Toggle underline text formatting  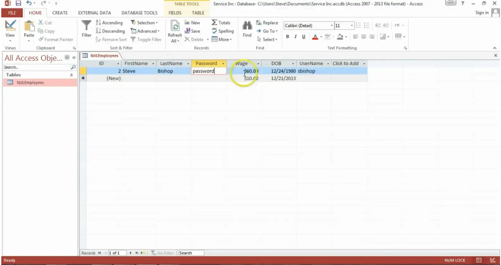coord(304,37)
